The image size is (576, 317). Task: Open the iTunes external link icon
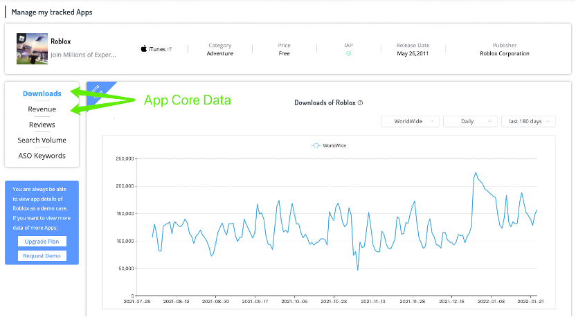click(x=169, y=49)
